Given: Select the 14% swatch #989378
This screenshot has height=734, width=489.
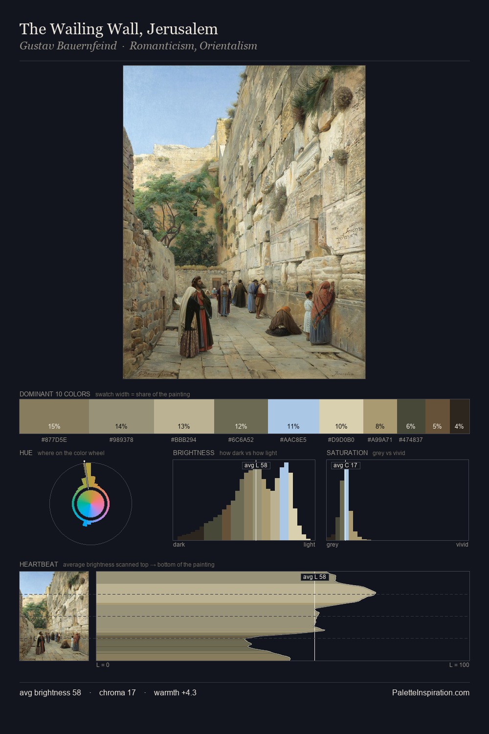Looking at the screenshot, I should tap(121, 416).
